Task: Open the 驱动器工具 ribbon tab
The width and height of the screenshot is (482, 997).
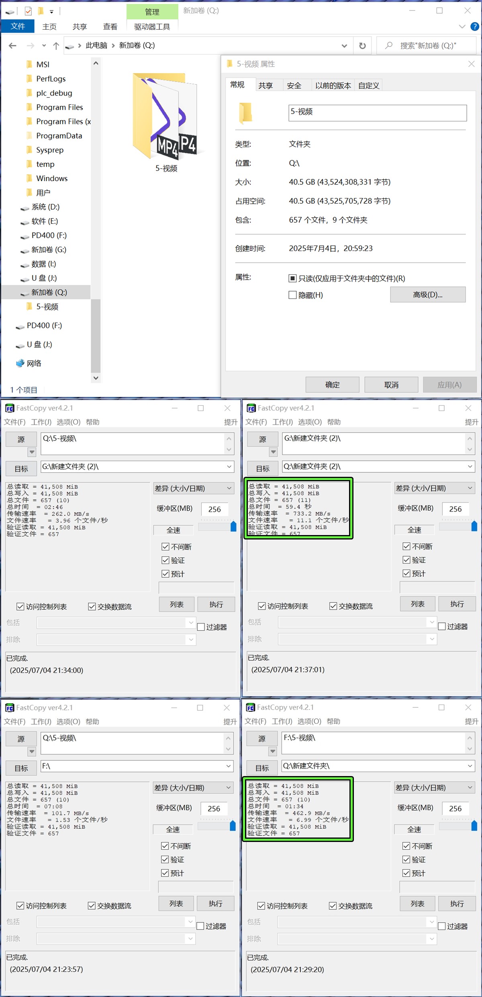Action: click(152, 27)
